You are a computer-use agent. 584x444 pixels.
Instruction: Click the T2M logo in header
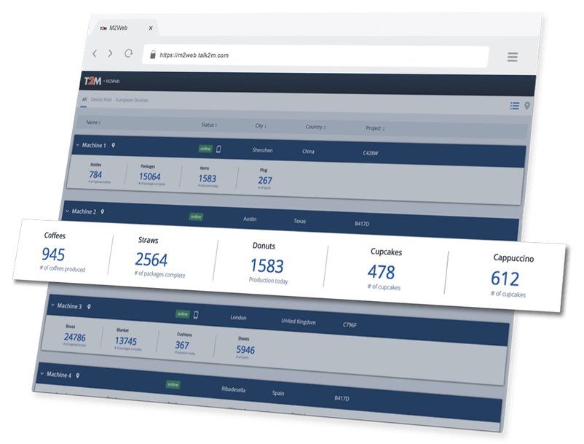click(x=92, y=80)
